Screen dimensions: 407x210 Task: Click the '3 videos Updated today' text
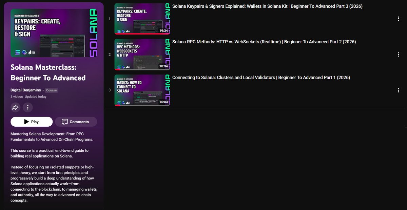pyautogui.click(x=28, y=97)
